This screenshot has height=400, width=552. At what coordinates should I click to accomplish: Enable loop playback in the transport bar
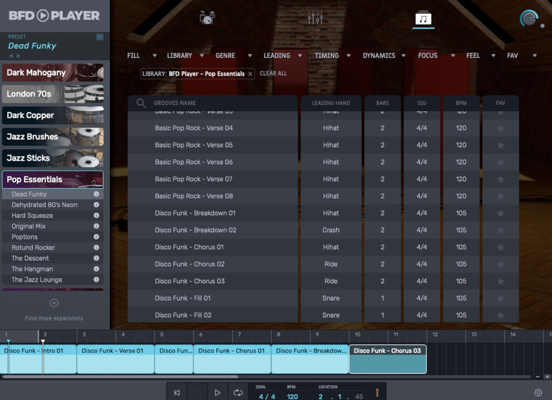tap(238, 392)
